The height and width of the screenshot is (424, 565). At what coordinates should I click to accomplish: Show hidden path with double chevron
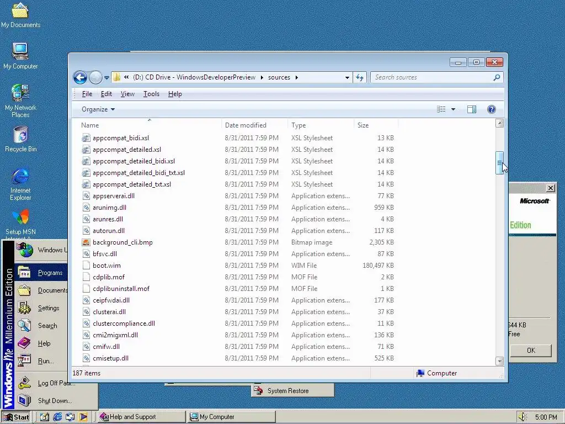(x=126, y=77)
